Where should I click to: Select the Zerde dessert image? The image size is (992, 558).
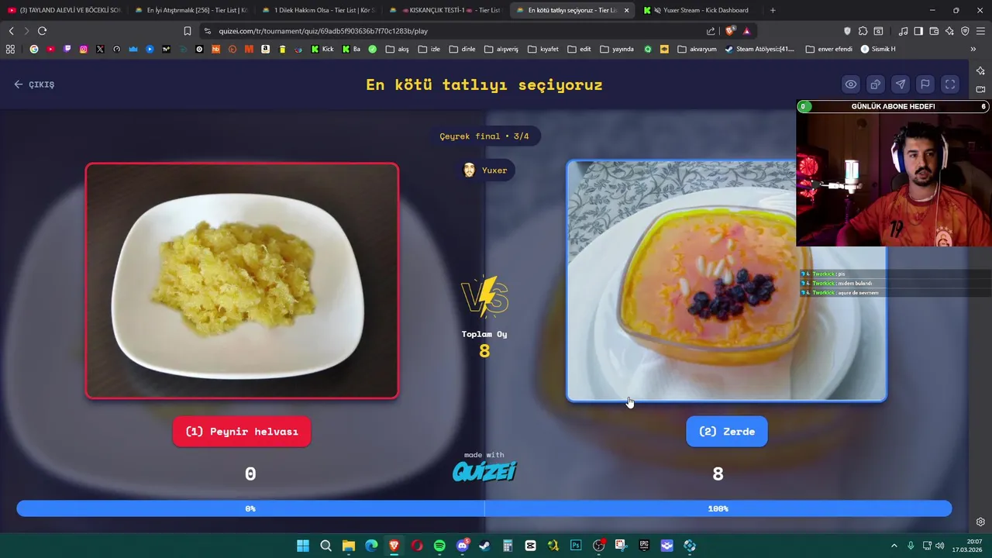(726, 281)
